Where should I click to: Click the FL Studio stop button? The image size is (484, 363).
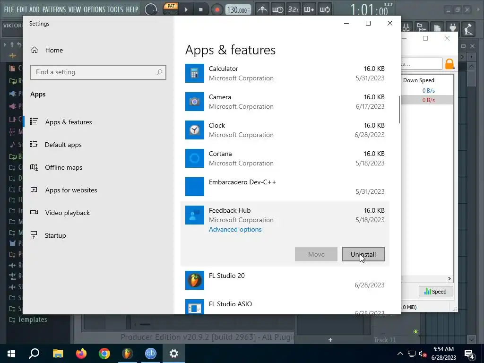[x=200, y=9]
